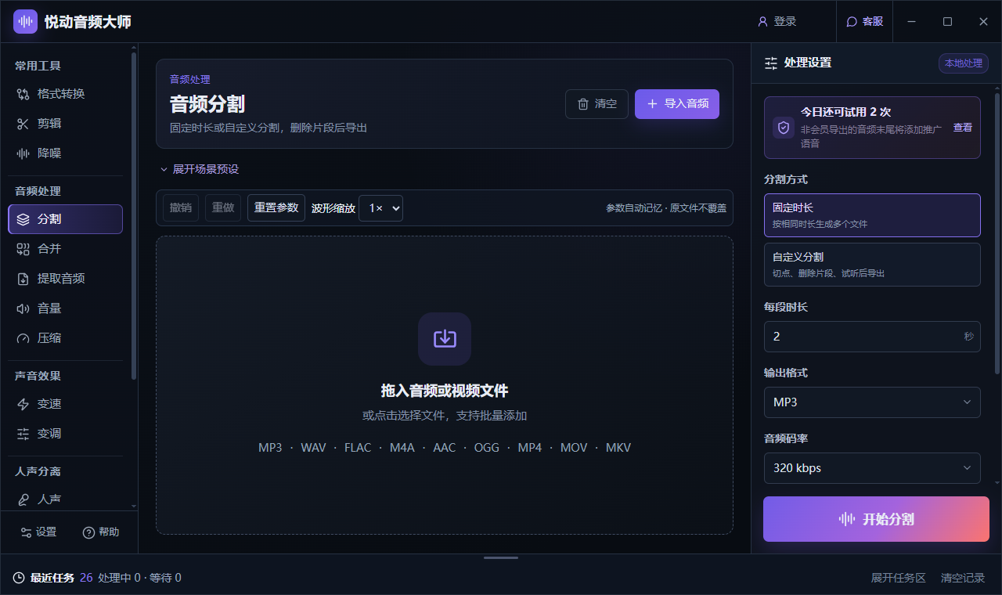Open the 变调 pitch tool

pos(65,434)
